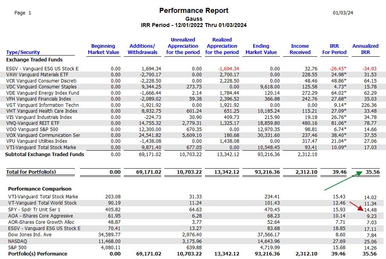
Task: Click the 39.46 total IRR for period
Action: (x=339, y=172)
